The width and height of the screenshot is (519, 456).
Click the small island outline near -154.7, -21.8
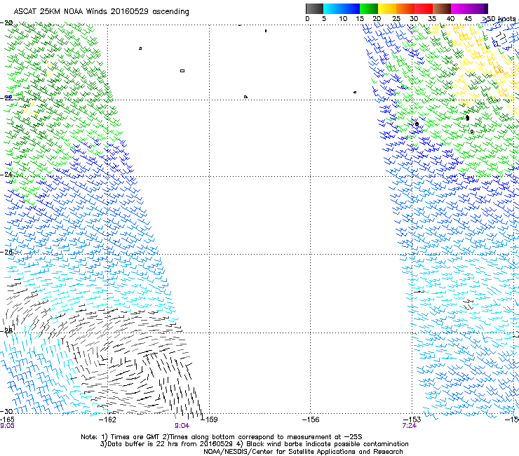[x=355, y=92]
